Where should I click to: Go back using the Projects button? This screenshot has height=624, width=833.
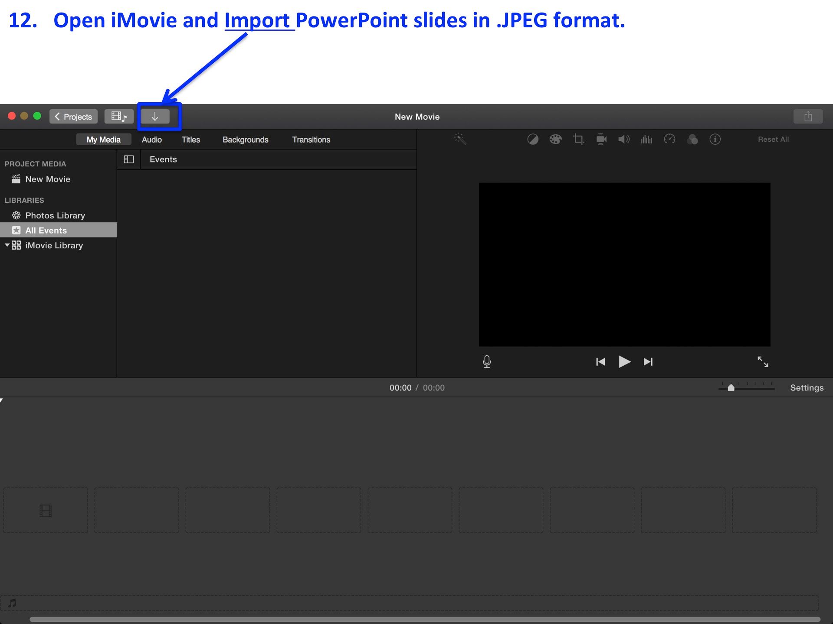73,116
